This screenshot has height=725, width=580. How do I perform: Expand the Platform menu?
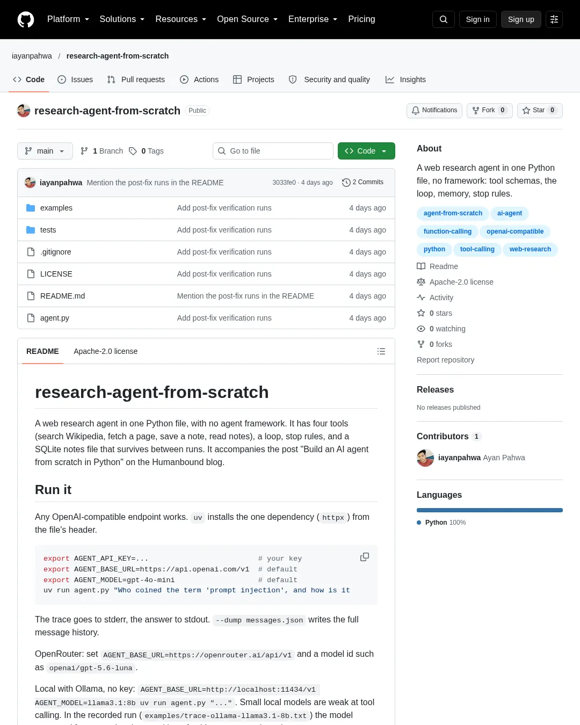click(x=68, y=19)
